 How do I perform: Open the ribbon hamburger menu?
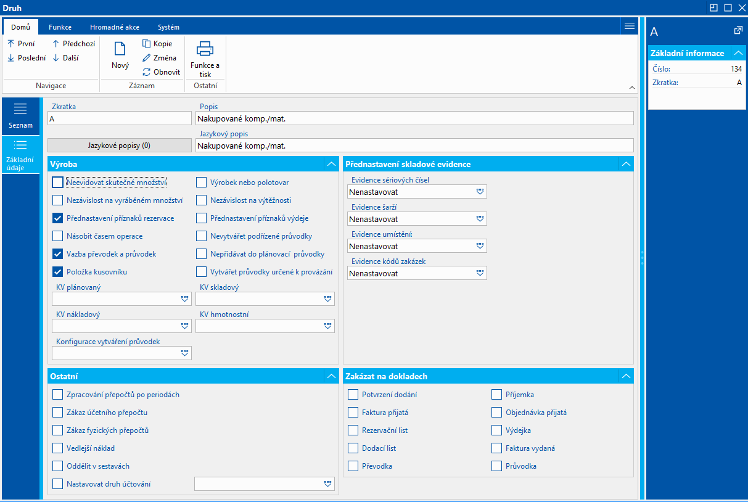(x=629, y=26)
